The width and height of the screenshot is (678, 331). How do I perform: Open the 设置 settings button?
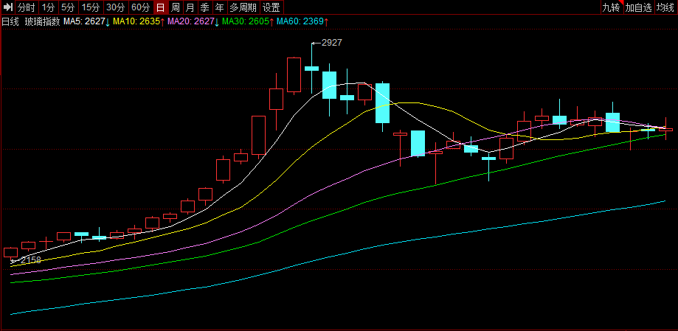click(271, 7)
